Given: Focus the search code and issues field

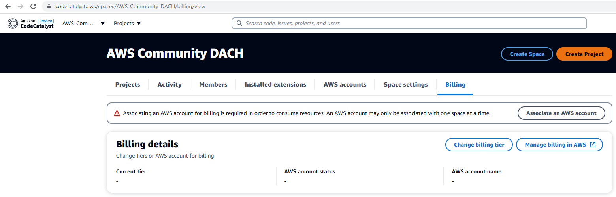Looking at the screenshot, I should 409,23.
